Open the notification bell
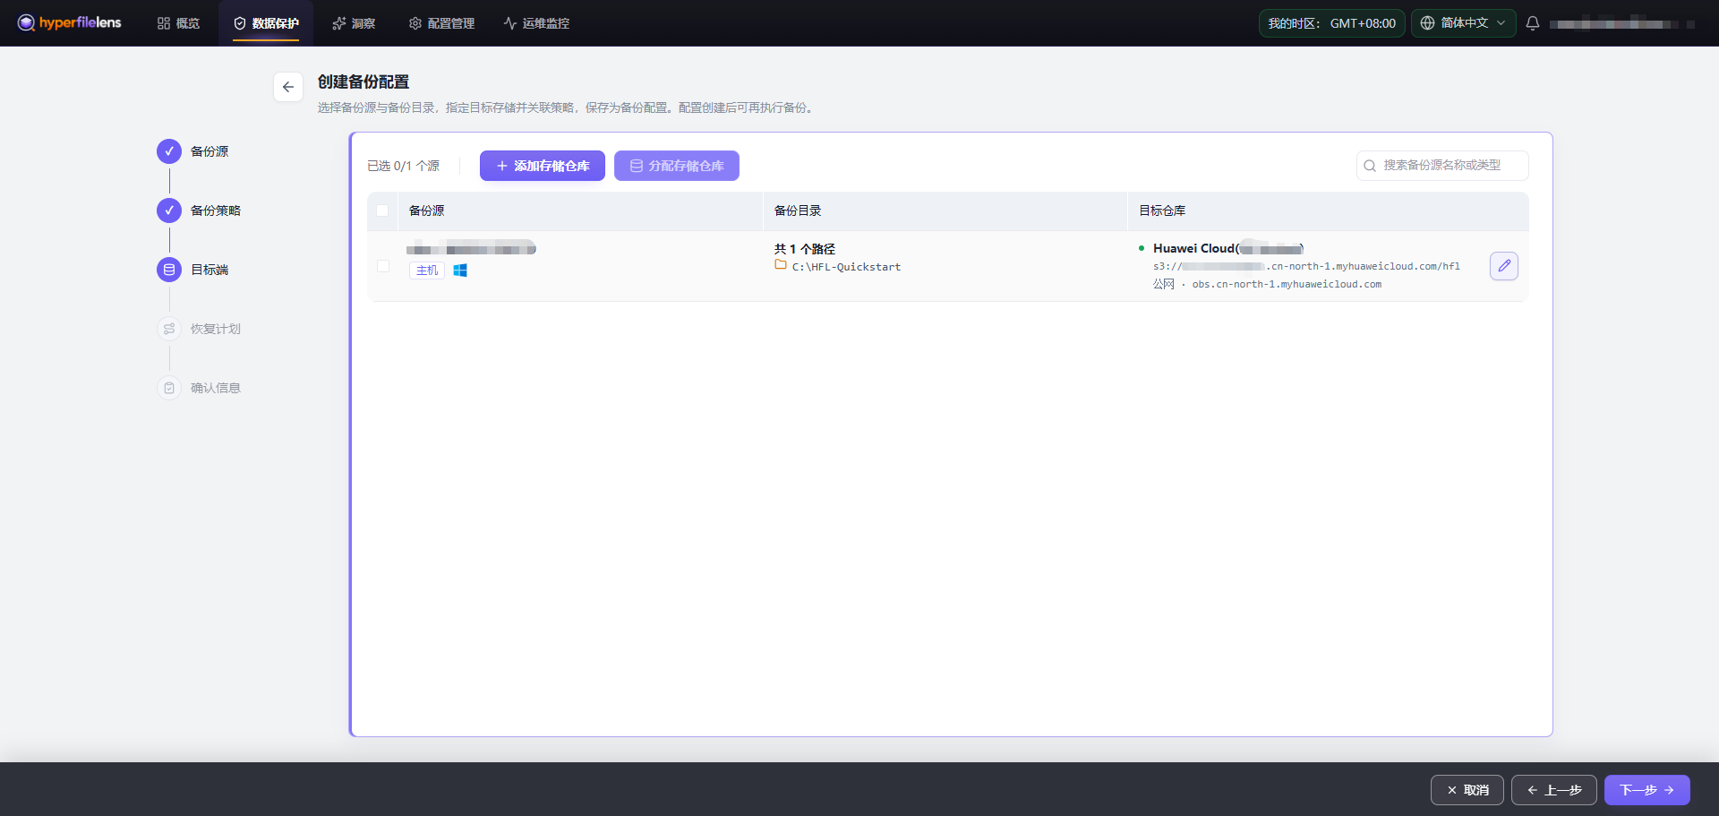Image resolution: width=1719 pixels, height=816 pixels. [x=1532, y=23]
